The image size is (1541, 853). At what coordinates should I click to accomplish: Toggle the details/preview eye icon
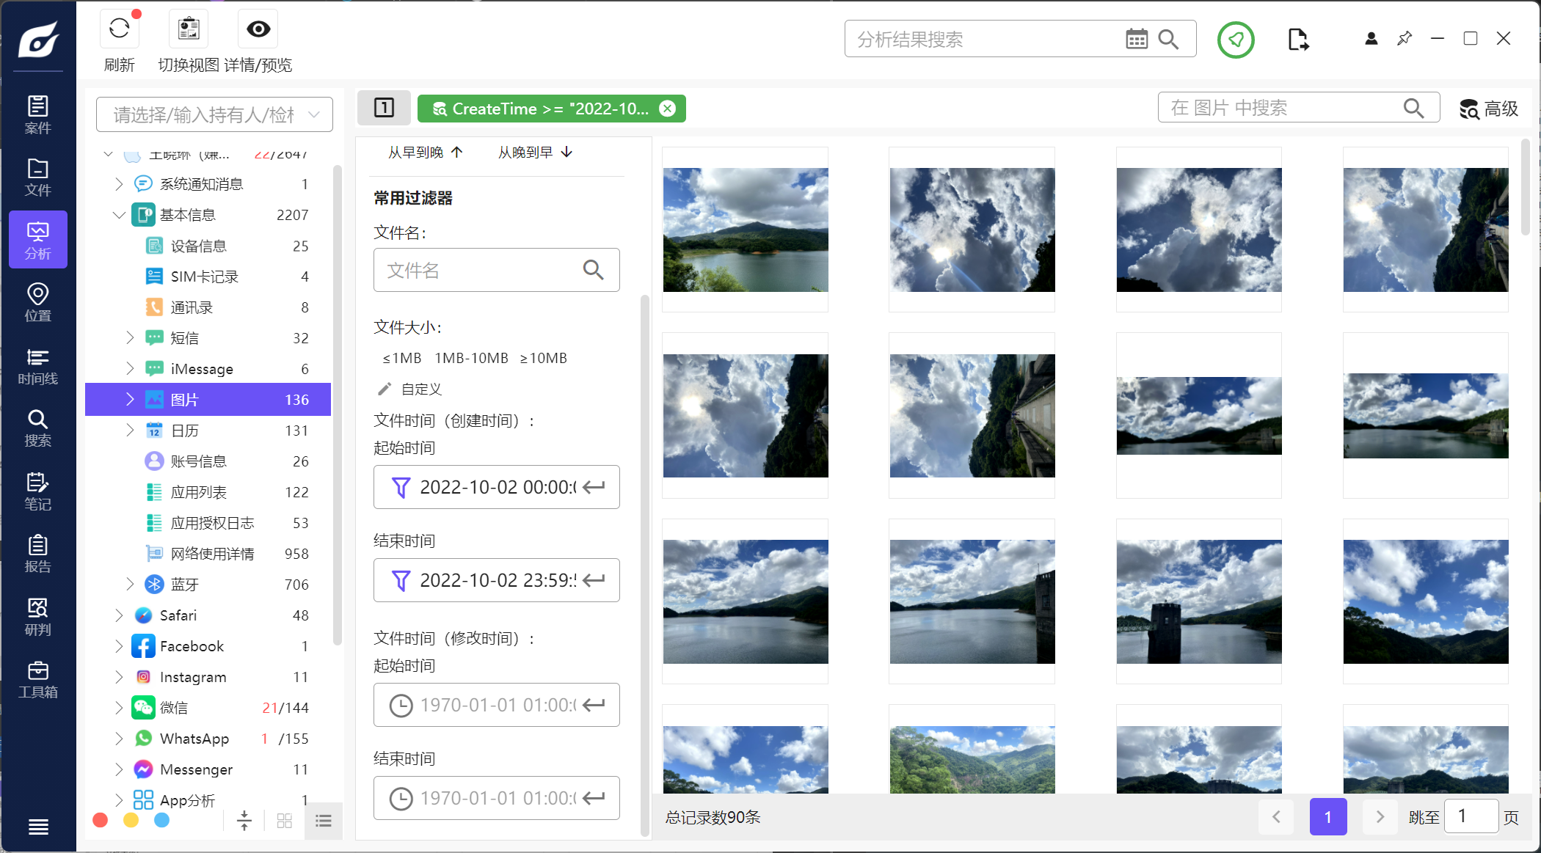(x=258, y=29)
